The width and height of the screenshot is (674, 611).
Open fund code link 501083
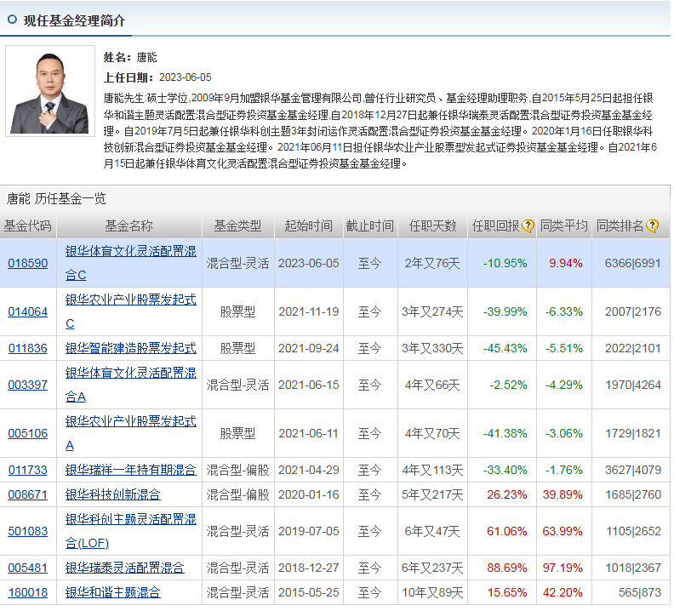(x=28, y=532)
